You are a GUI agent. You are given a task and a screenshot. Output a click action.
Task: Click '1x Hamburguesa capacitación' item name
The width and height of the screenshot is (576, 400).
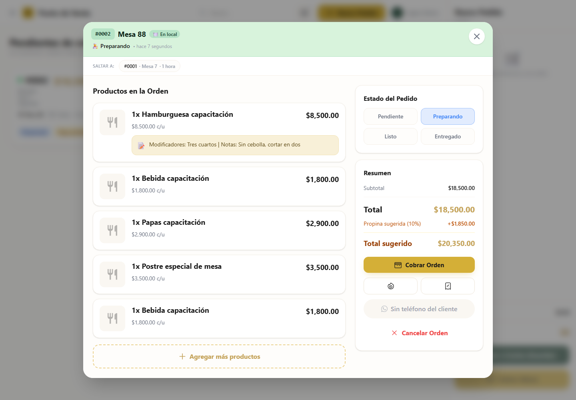point(182,114)
